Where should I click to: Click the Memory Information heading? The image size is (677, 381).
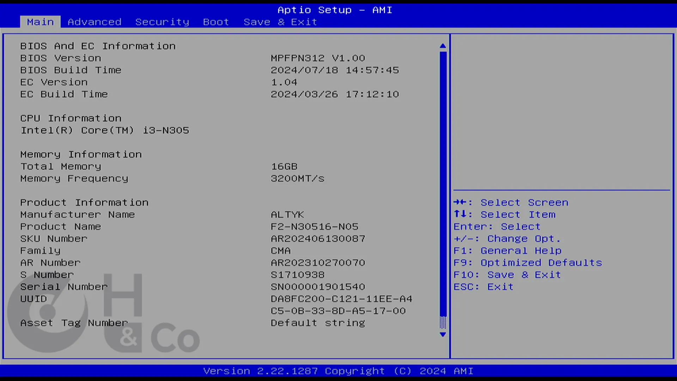pos(81,154)
